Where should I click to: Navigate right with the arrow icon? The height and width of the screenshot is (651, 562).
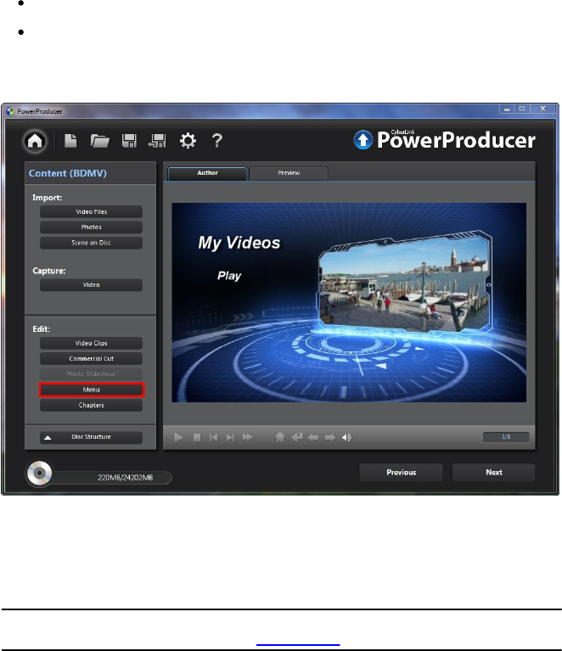click(329, 438)
